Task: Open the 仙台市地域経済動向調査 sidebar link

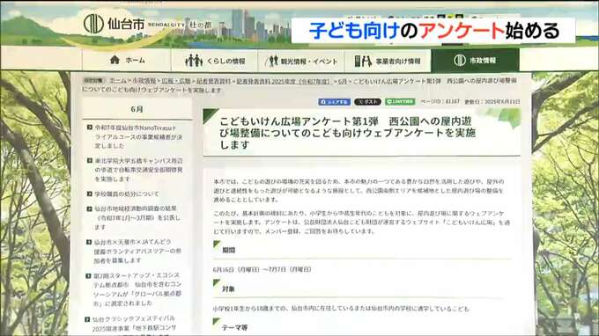Action: [x=137, y=218]
